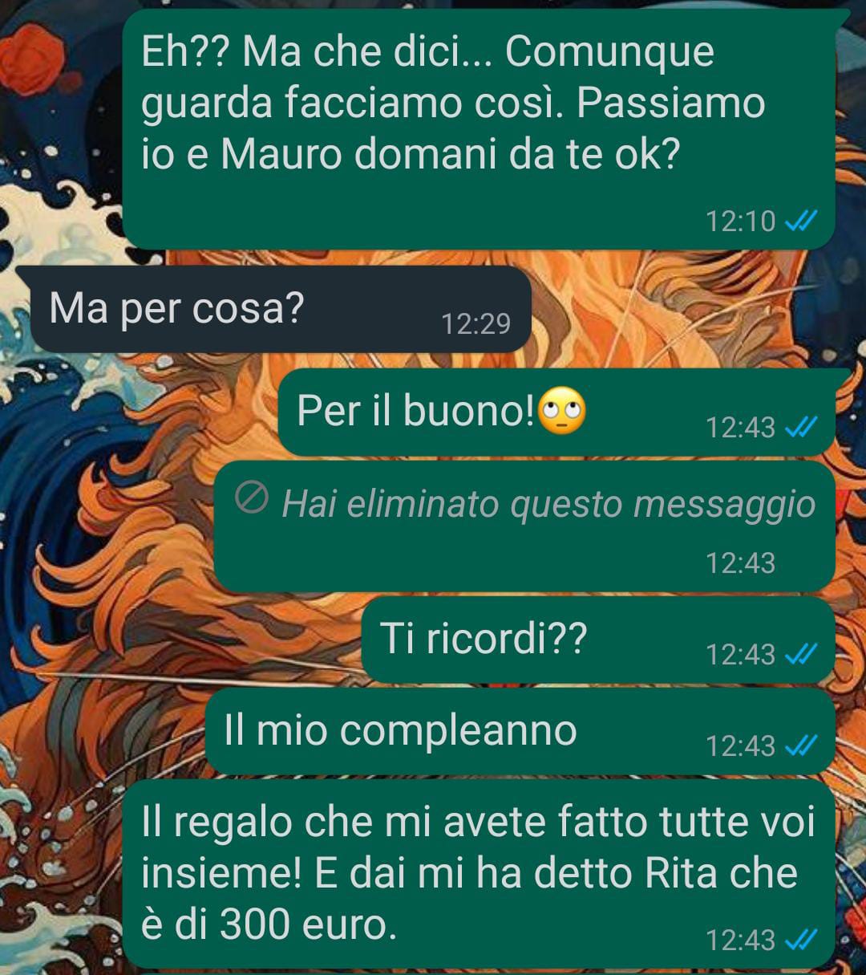Select the 'Ti ricordi??' message
Image resolution: width=866 pixels, height=975 pixels.
pyautogui.click(x=598, y=640)
